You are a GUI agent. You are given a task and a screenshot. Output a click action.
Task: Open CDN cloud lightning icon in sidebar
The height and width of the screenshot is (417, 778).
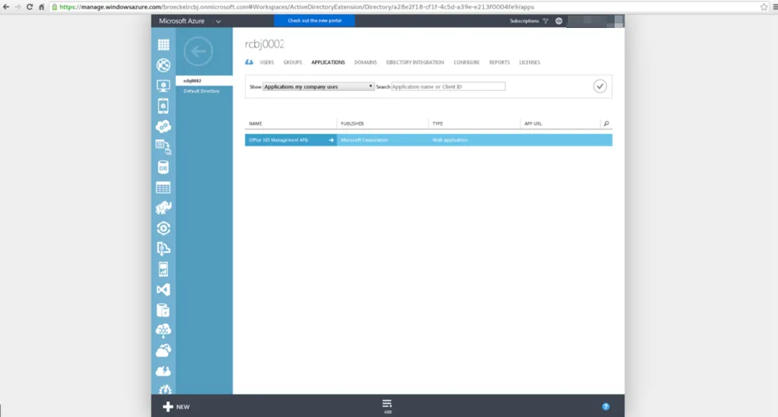click(163, 371)
